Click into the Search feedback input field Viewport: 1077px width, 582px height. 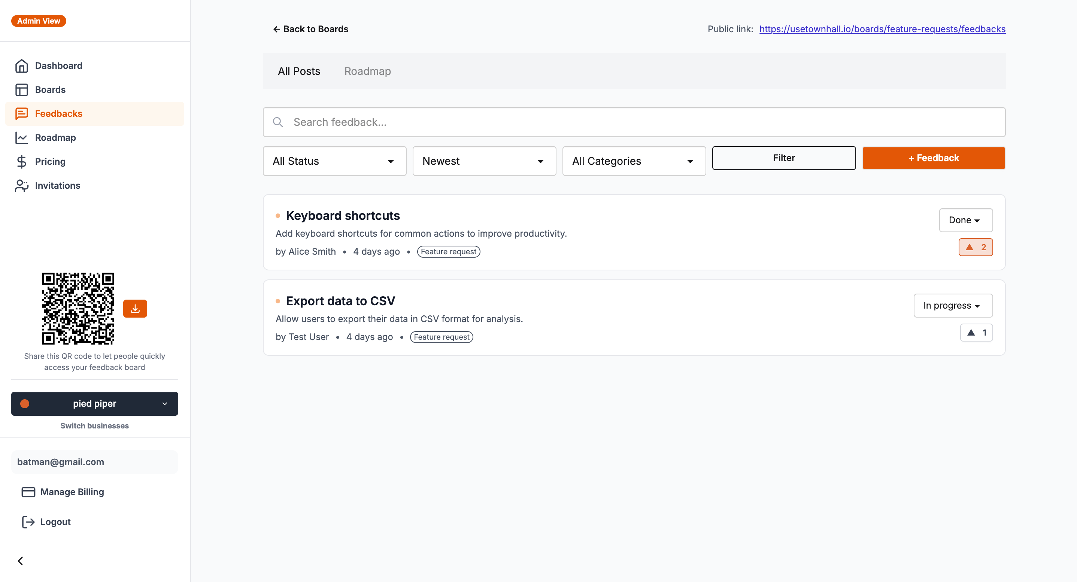pyautogui.click(x=543, y=122)
